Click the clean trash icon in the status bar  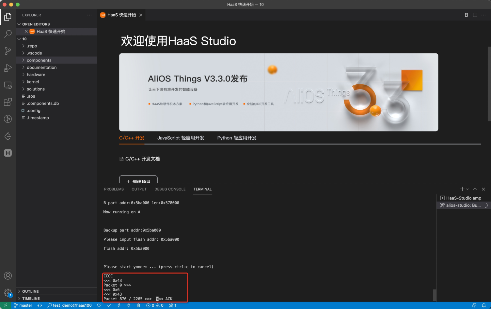(138, 305)
